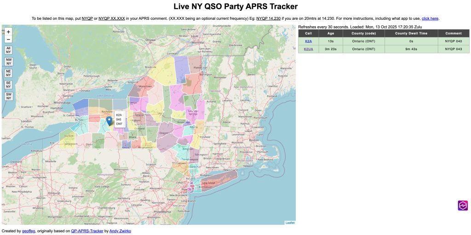471x235 pixels.
Task: Open the QP-APRS-Tracker link
Action: coord(87,231)
